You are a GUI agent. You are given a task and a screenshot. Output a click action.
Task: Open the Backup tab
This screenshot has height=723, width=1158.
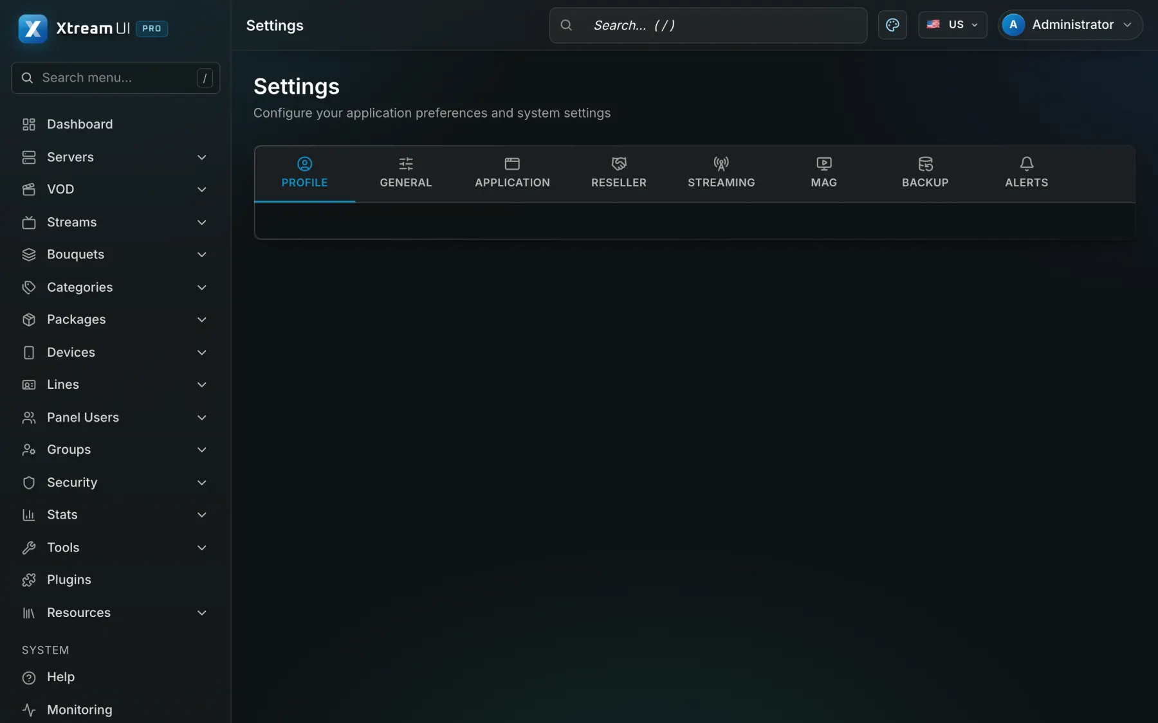pos(925,174)
